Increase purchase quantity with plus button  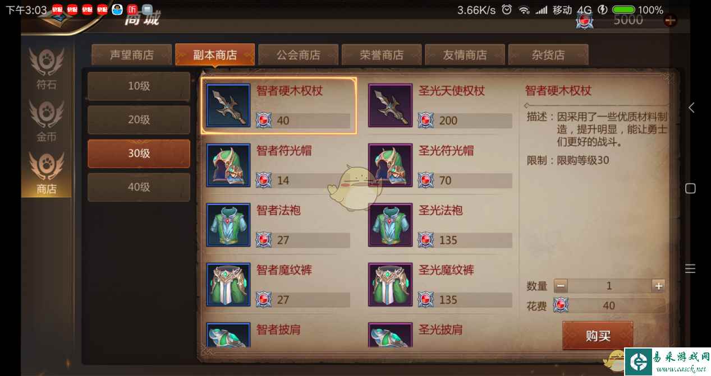coord(658,286)
